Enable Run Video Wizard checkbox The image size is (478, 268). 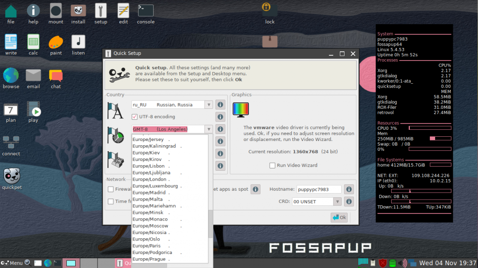pos(272,165)
